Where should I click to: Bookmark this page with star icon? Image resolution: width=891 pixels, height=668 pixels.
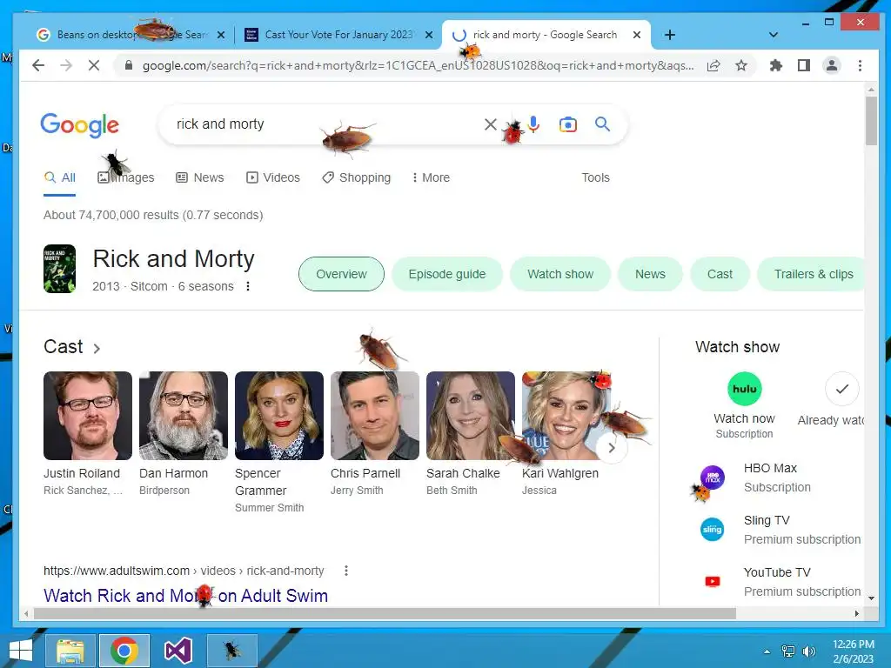[741, 65]
